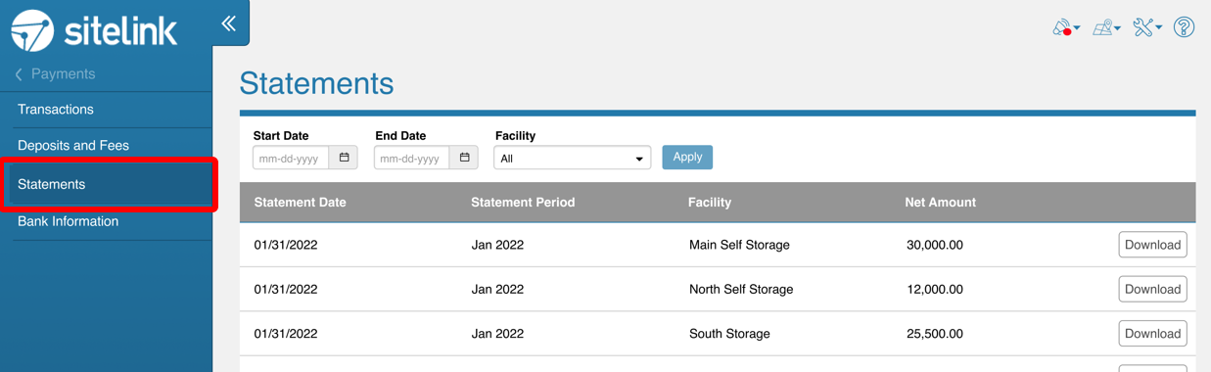Select the North Self Storage facility cell
1211x372 pixels.
point(741,289)
